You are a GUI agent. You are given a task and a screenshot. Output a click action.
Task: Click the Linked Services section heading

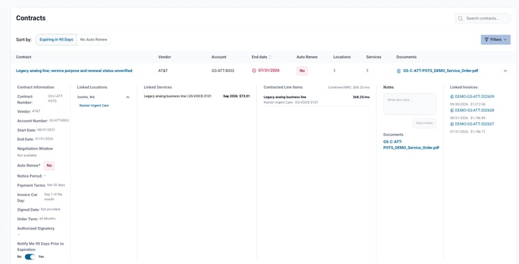pos(158,87)
